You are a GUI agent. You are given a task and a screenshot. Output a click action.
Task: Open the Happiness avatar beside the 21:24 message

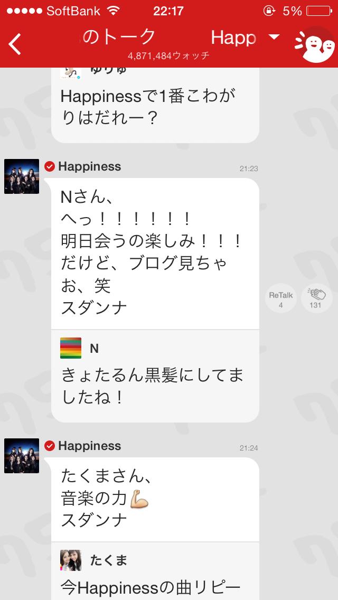coord(22,456)
